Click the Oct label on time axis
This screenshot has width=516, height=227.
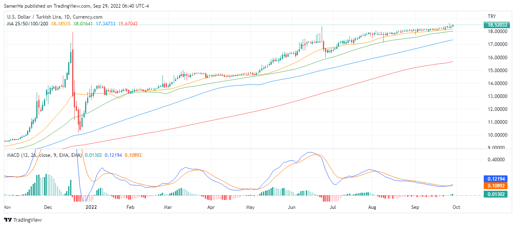click(x=456, y=207)
